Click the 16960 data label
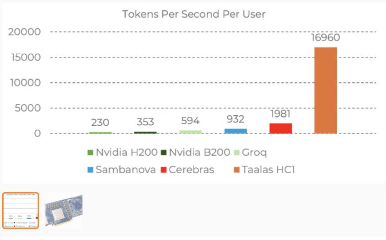Screen dimensions: 386x240 [325, 38]
